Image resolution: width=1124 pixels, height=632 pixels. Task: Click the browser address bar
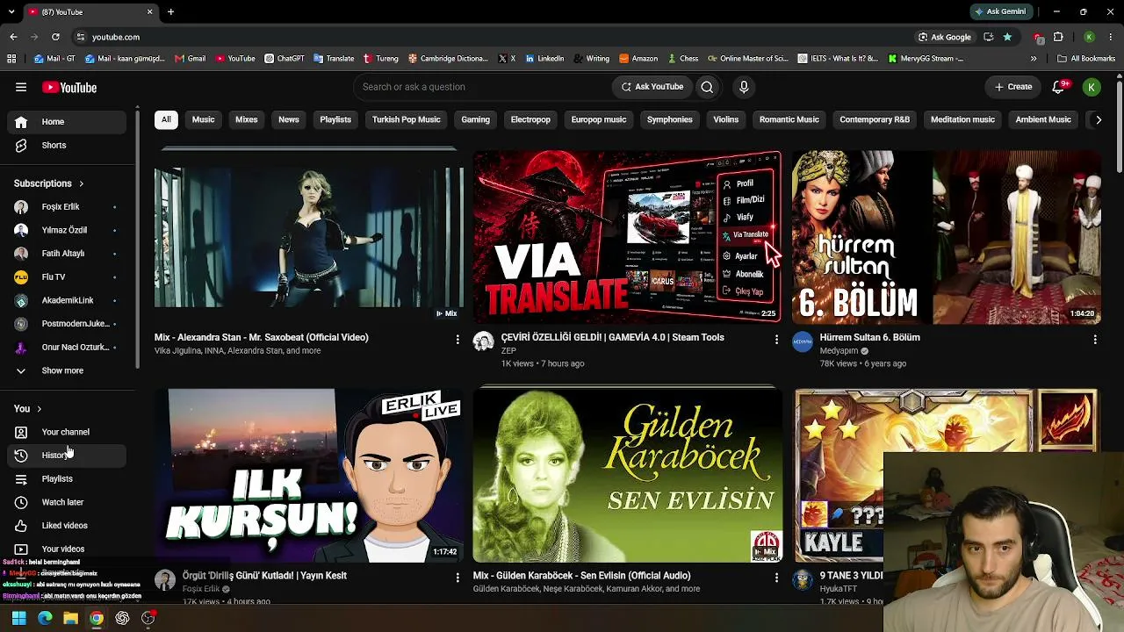492,37
